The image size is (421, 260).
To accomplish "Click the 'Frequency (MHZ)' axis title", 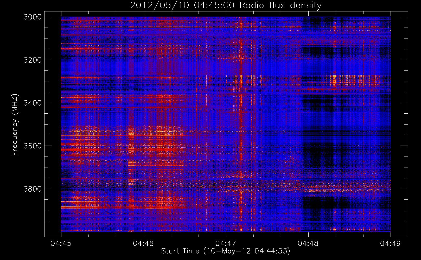I will coord(15,125).
